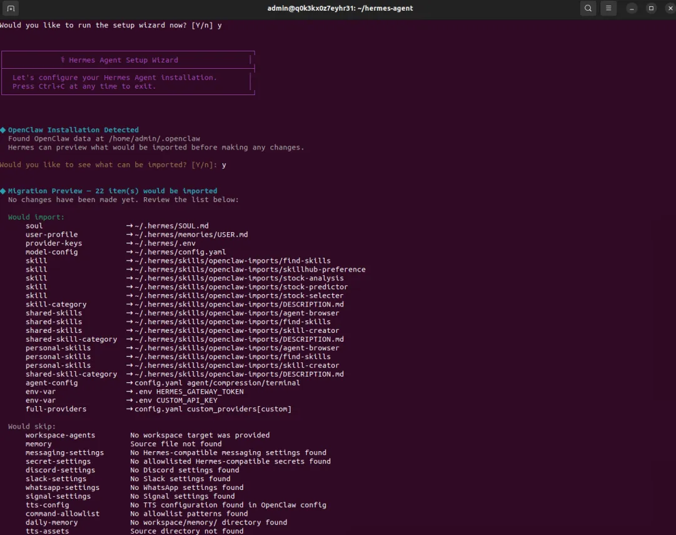Click the OpenClaw Installation Detected heading
This screenshot has height=535, width=676.
(73, 130)
